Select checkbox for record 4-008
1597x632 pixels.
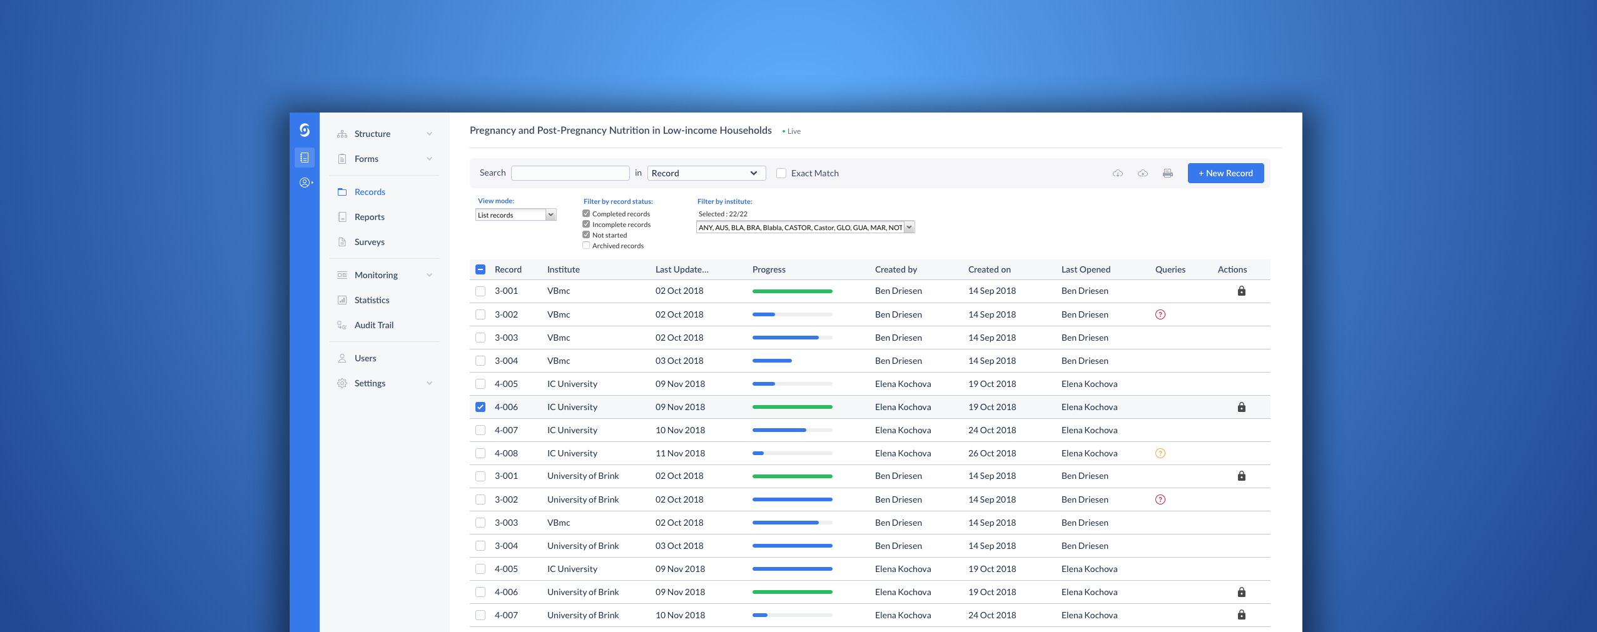point(480,453)
